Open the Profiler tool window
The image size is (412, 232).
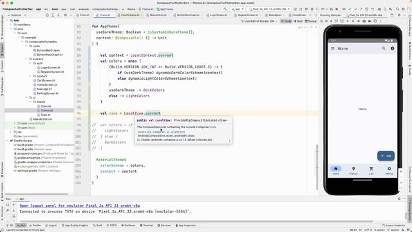click(x=35, y=226)
